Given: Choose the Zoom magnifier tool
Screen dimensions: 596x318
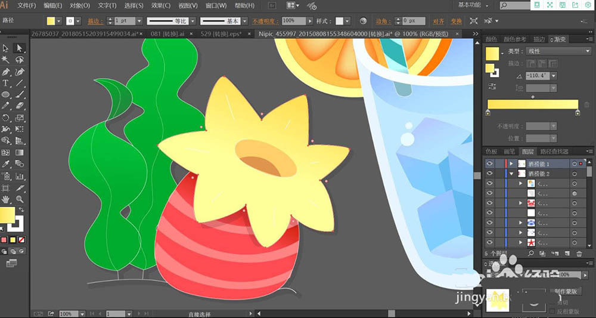Looking at the screenshot, I should click(19, 199).
